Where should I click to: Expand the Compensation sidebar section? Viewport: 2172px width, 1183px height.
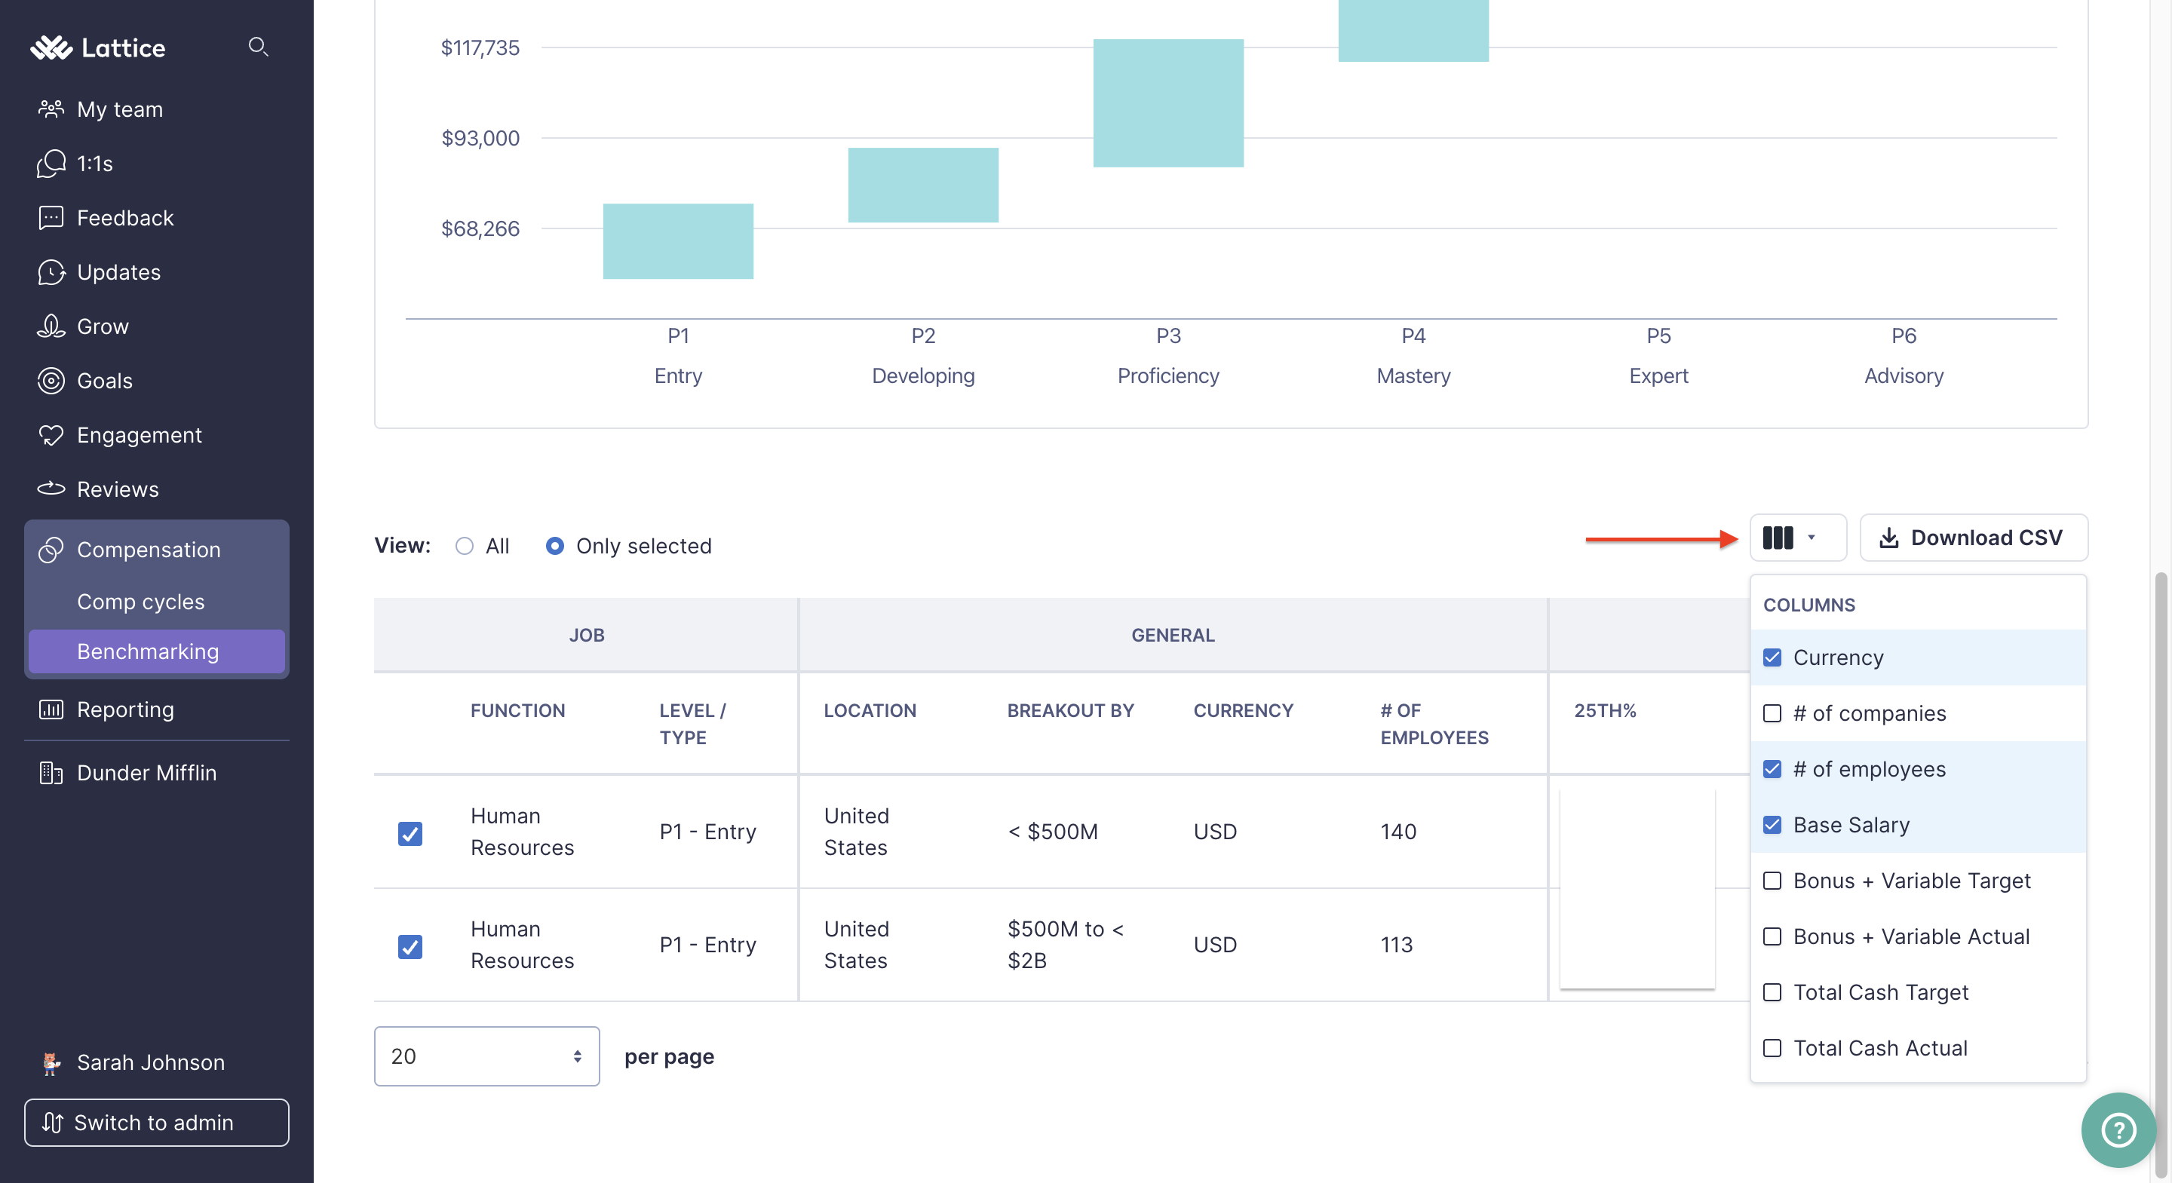coord(149,550)
